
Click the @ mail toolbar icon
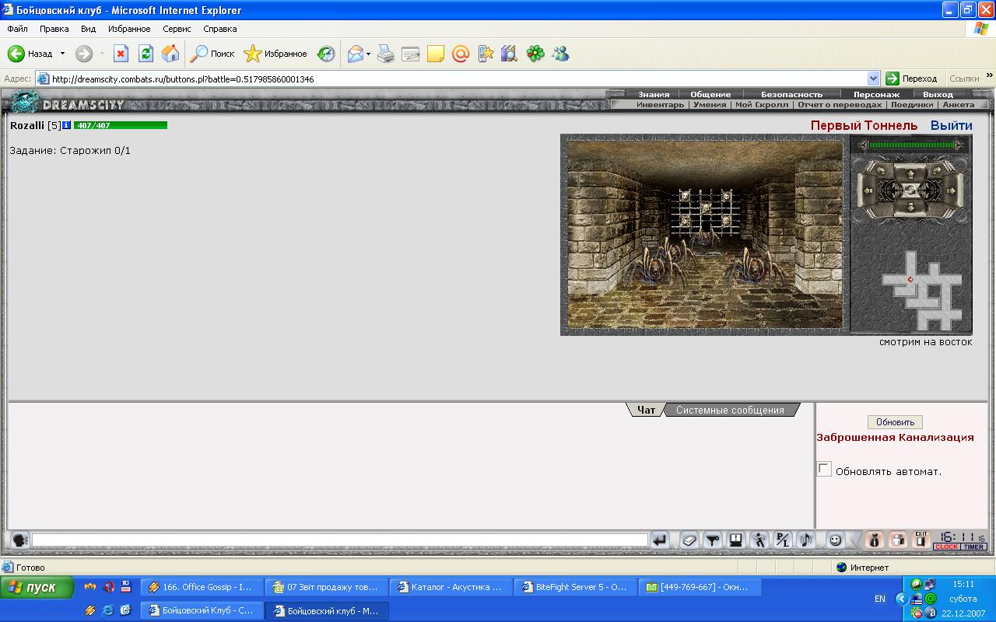click(x=461, y=54)
